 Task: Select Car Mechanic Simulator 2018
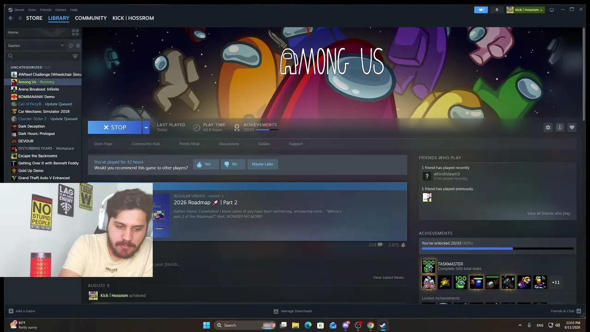(x=44, y=112)
